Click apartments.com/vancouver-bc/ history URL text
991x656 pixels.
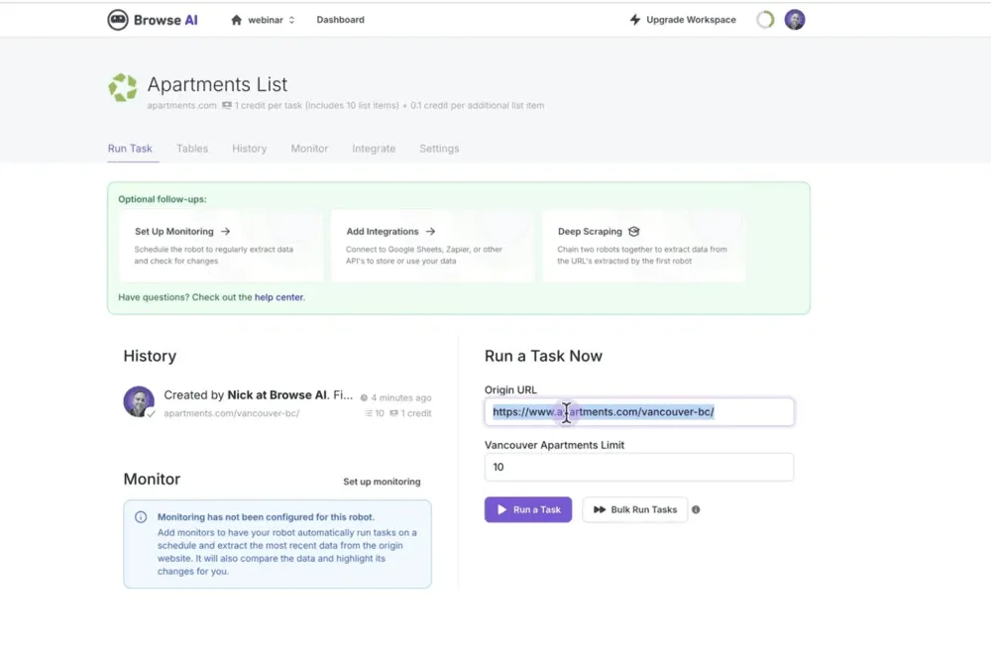point(231,413)
